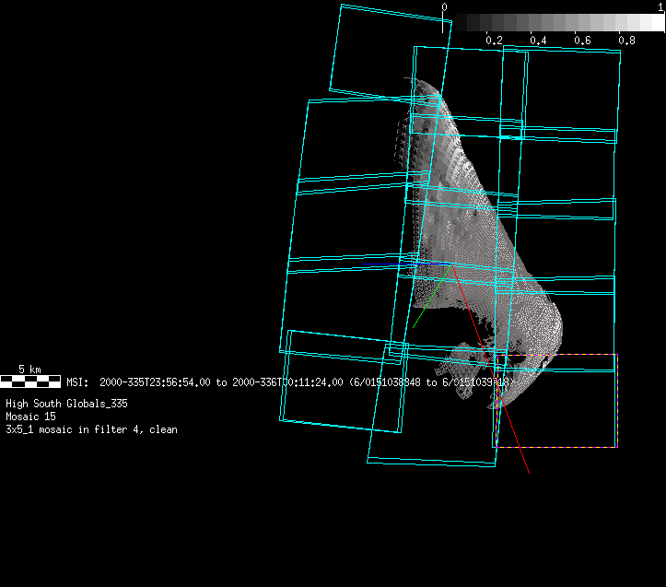The image size is (666, 587).
Task: Select the 0.8 colorbar tick label
Action: (626, 41)
